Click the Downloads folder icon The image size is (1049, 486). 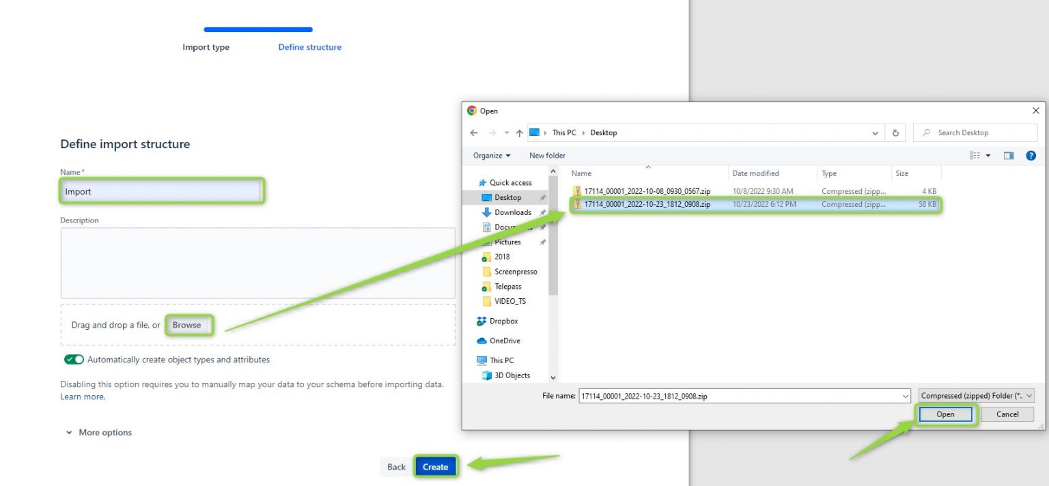click(x=488, y=212)
